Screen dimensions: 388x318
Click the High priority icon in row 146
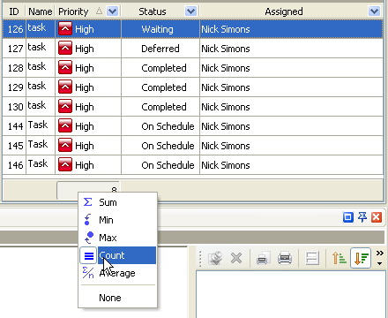(65, 165)
